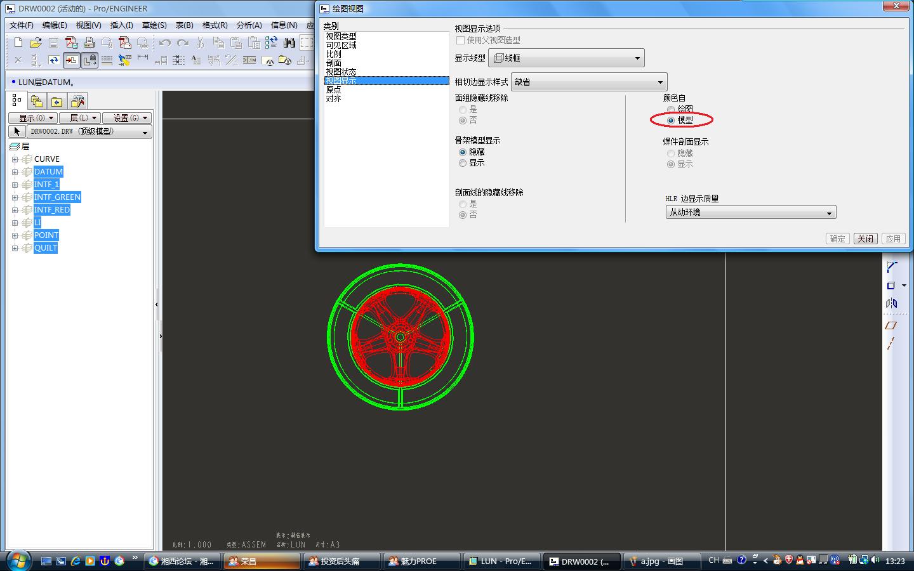The image size is (914, 571).
Task: Click the 关闭 button in dialog
Action: (865, 239)
